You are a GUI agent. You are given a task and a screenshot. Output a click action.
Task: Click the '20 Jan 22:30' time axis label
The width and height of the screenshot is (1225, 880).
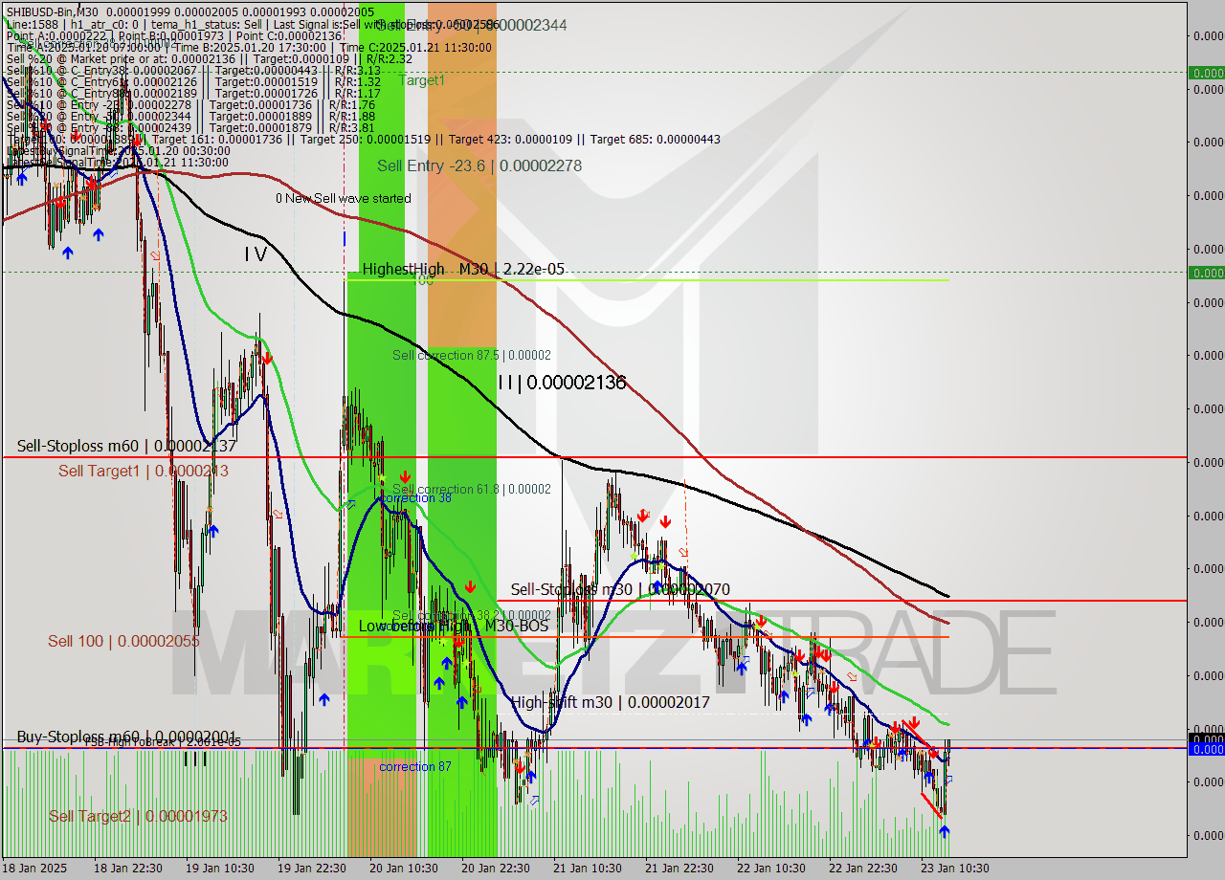pyautogui.click(x=495, y=869)
